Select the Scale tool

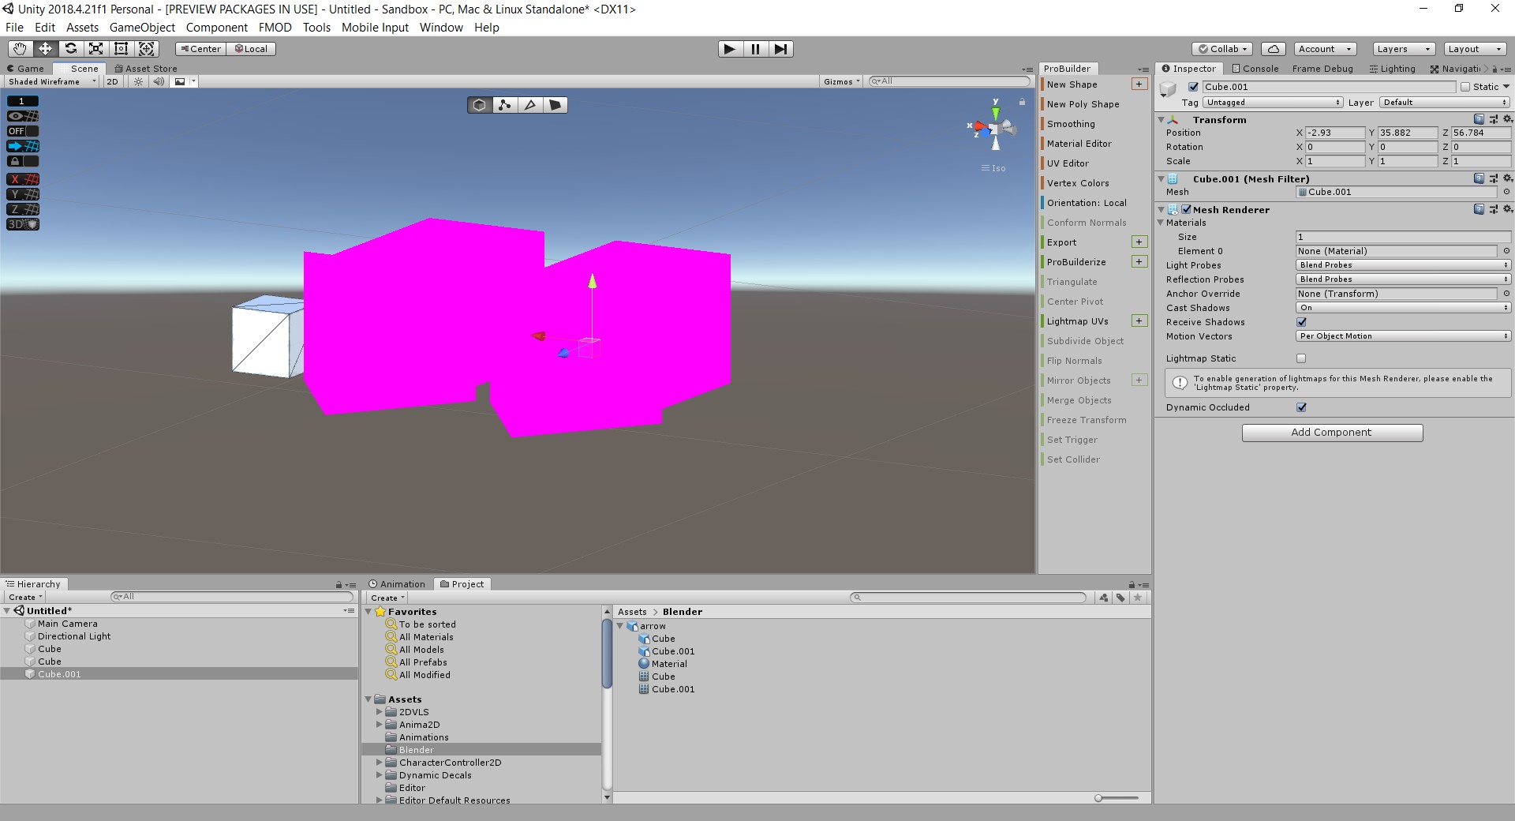(x=95, y=48)
